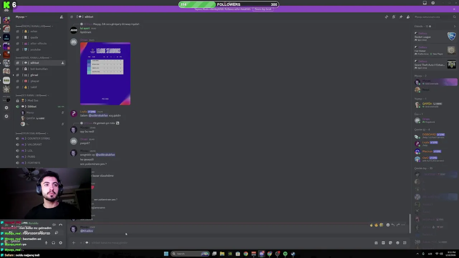Click Add a Server plus icon

click(x=6, y=107)
